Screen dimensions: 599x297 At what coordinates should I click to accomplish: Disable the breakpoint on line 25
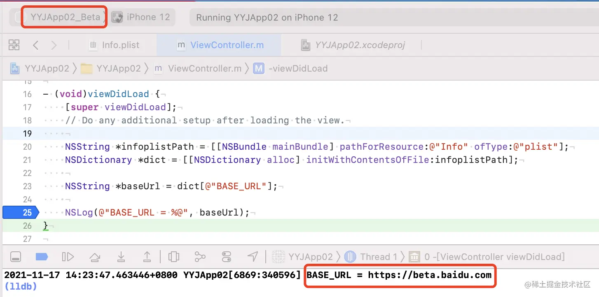(x=19, y=212)
